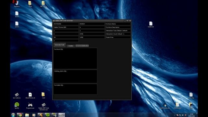
Task: Click the Interaction Type Default field
Action: (x=118, y=31)
